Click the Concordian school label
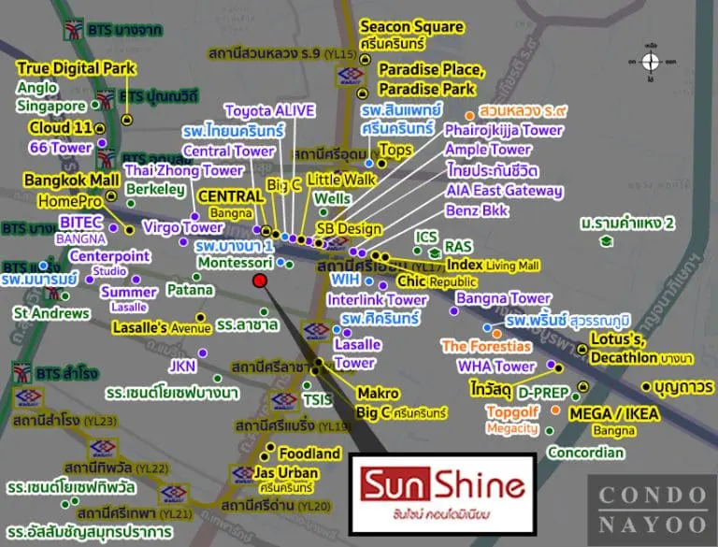 (585, 453)
